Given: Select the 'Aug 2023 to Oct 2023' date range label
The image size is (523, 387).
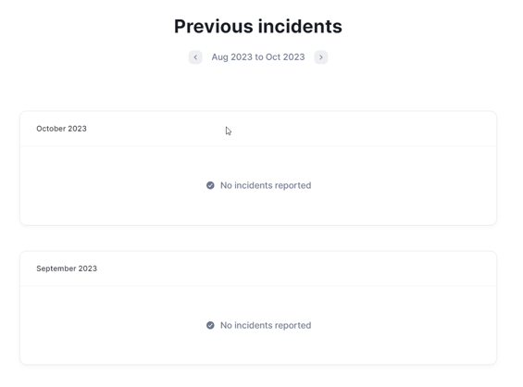Looking at the screenshot, I should (x=258, y=57).
